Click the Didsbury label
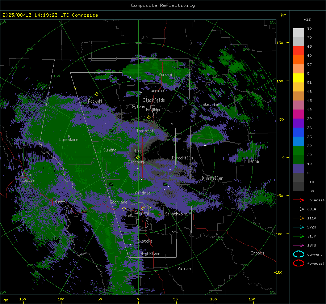This screenshot has height=304, width=326. (137, 162)
